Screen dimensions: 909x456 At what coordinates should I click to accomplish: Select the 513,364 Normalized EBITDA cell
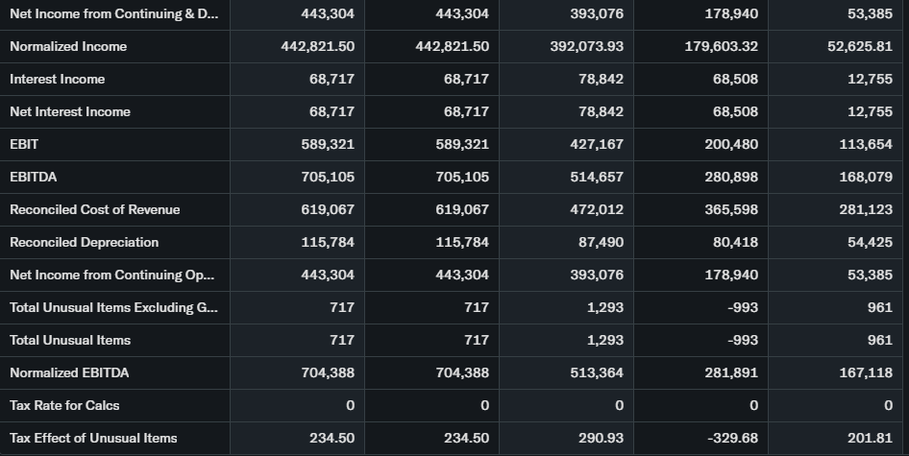597,372
